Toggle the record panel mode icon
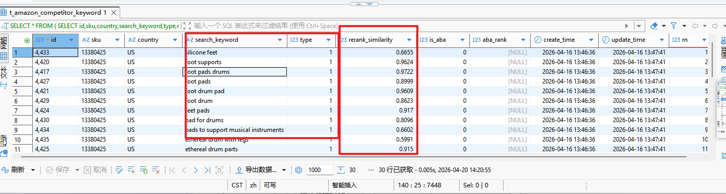The width and height of the screenshot is (726, 194). (x=4, y=145)
